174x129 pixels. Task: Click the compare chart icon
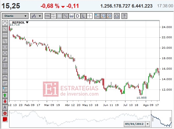[72, 16]
